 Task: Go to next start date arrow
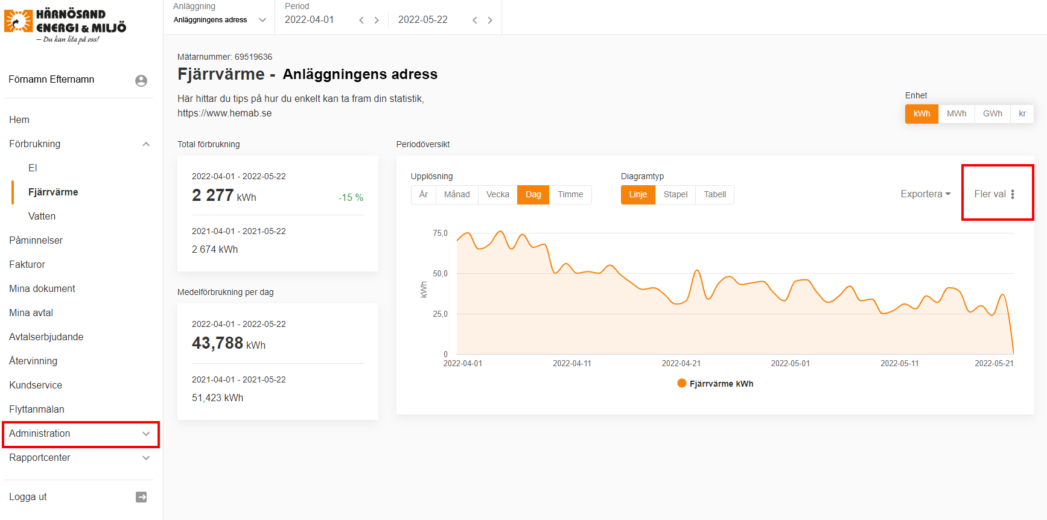(x=377, y=21)
